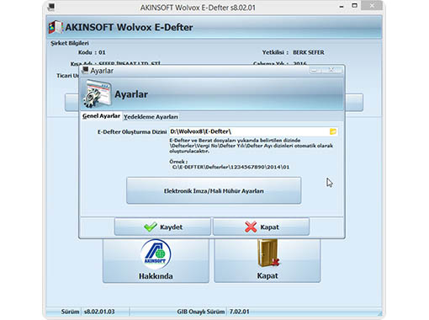429x320 pixels.
Task: Click the GIB Onaylı Sürüm label
Action: (x=201, y=312)
